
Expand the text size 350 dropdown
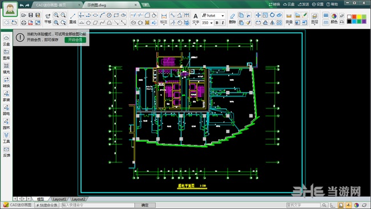click(x=212, y=23)
